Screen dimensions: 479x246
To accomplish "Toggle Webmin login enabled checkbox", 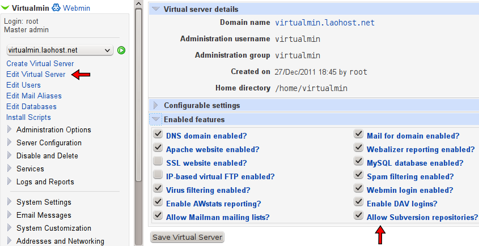I will tap(359, 188).
